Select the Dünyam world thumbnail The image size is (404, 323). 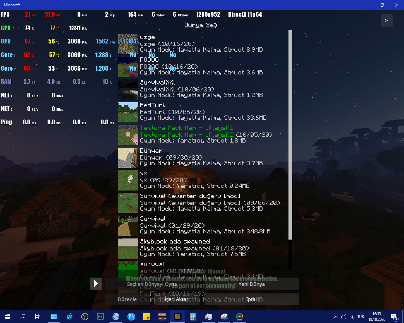(x=128, y=158)
